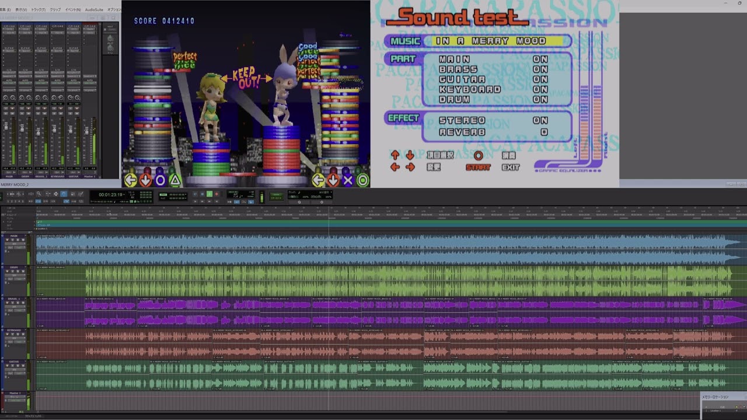This screenshot has height=420, width=747.
Task: Click the 演奏 button in Sound test window
Action: coord(509,156)
